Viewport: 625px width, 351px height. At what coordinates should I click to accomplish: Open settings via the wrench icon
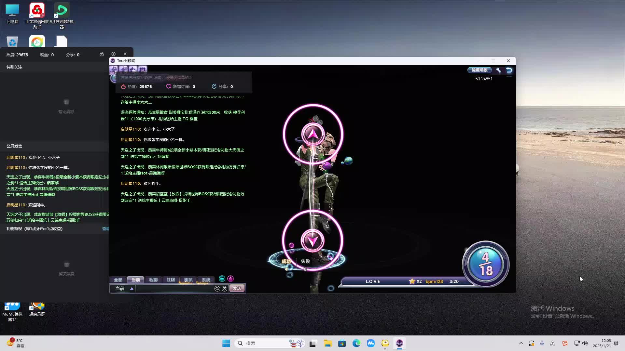click(498, 70)
